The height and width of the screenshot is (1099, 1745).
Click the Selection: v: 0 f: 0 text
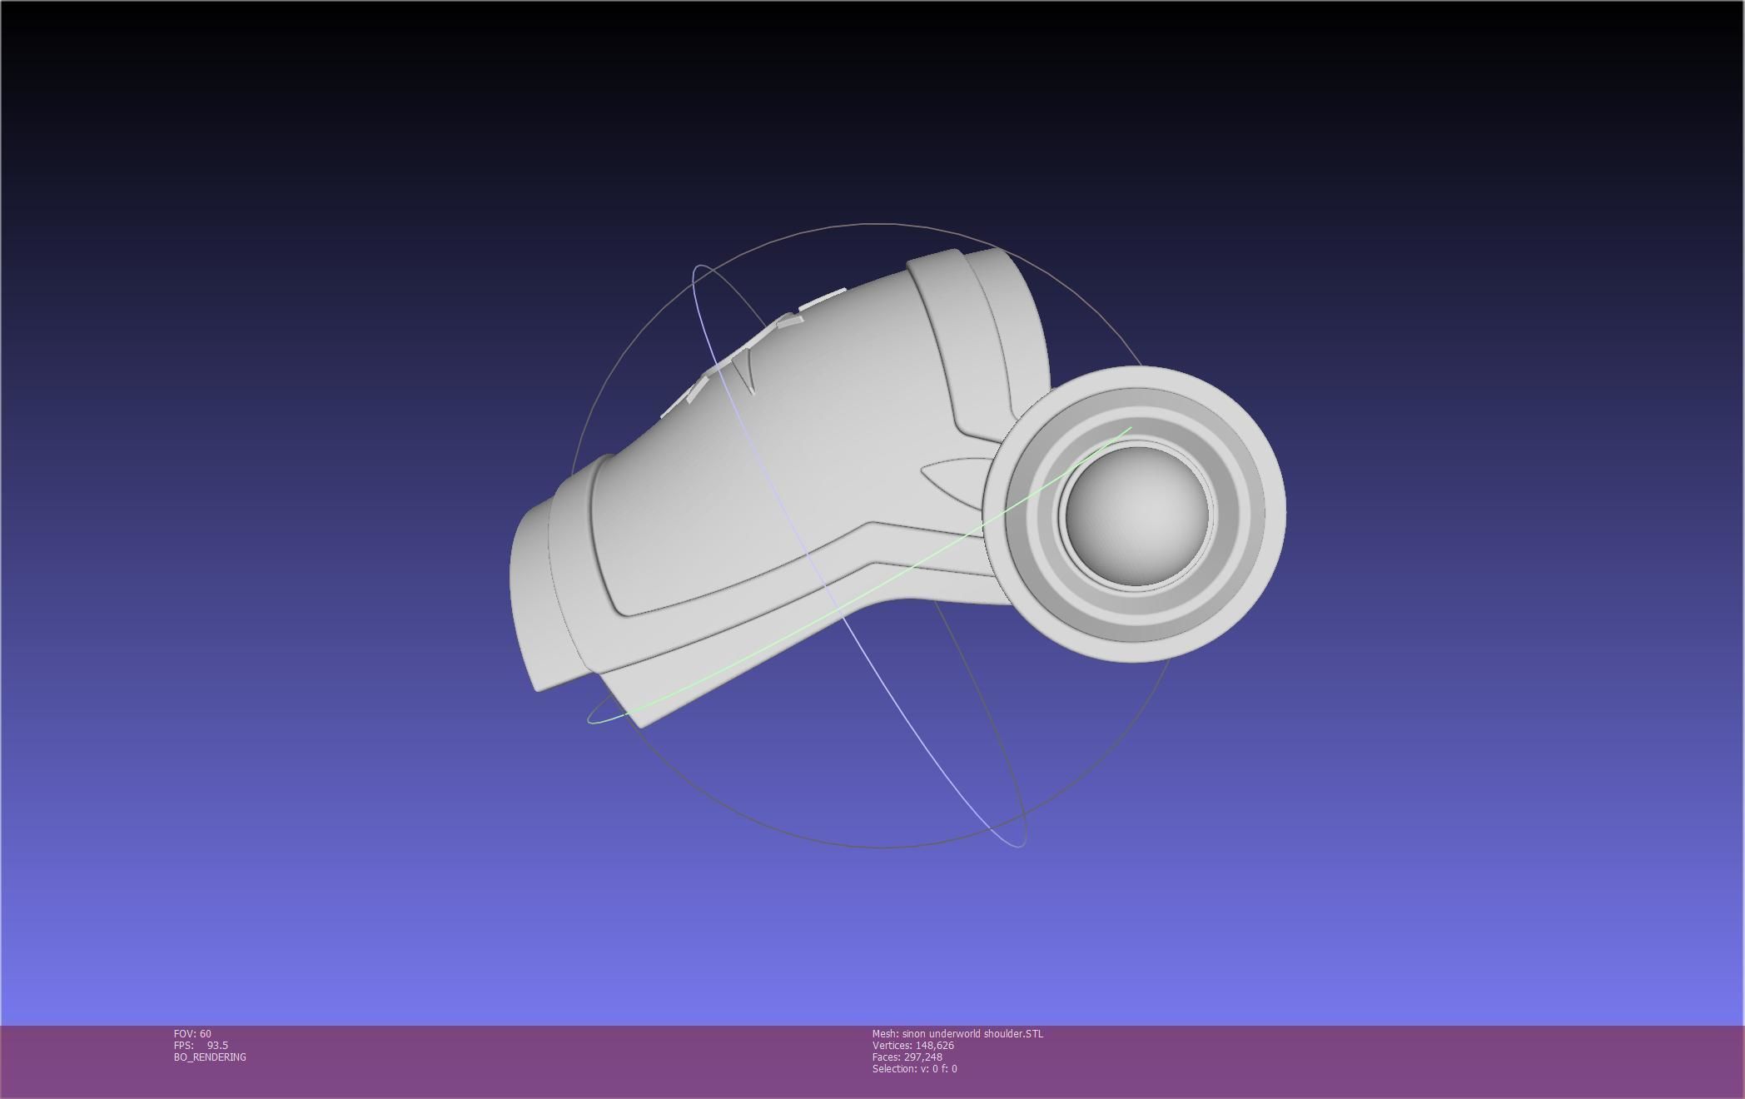915,1068
